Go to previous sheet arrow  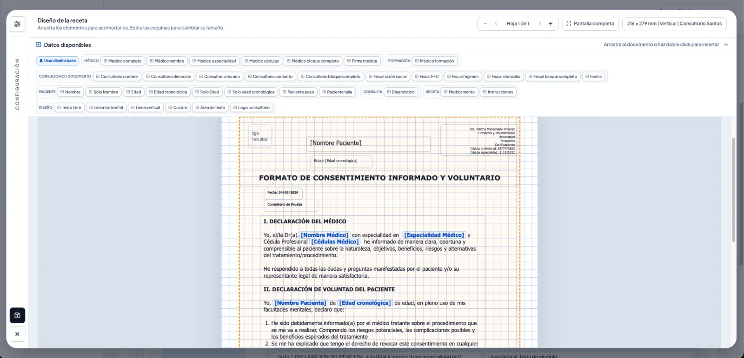496,24
